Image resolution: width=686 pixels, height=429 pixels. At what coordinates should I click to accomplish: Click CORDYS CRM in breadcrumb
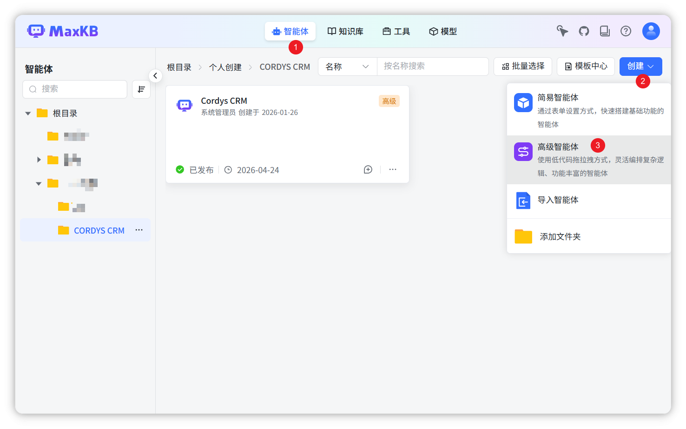coord(285,67)
